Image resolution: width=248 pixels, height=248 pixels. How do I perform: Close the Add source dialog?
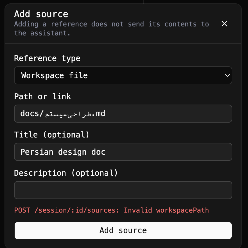tap(224, 24)
